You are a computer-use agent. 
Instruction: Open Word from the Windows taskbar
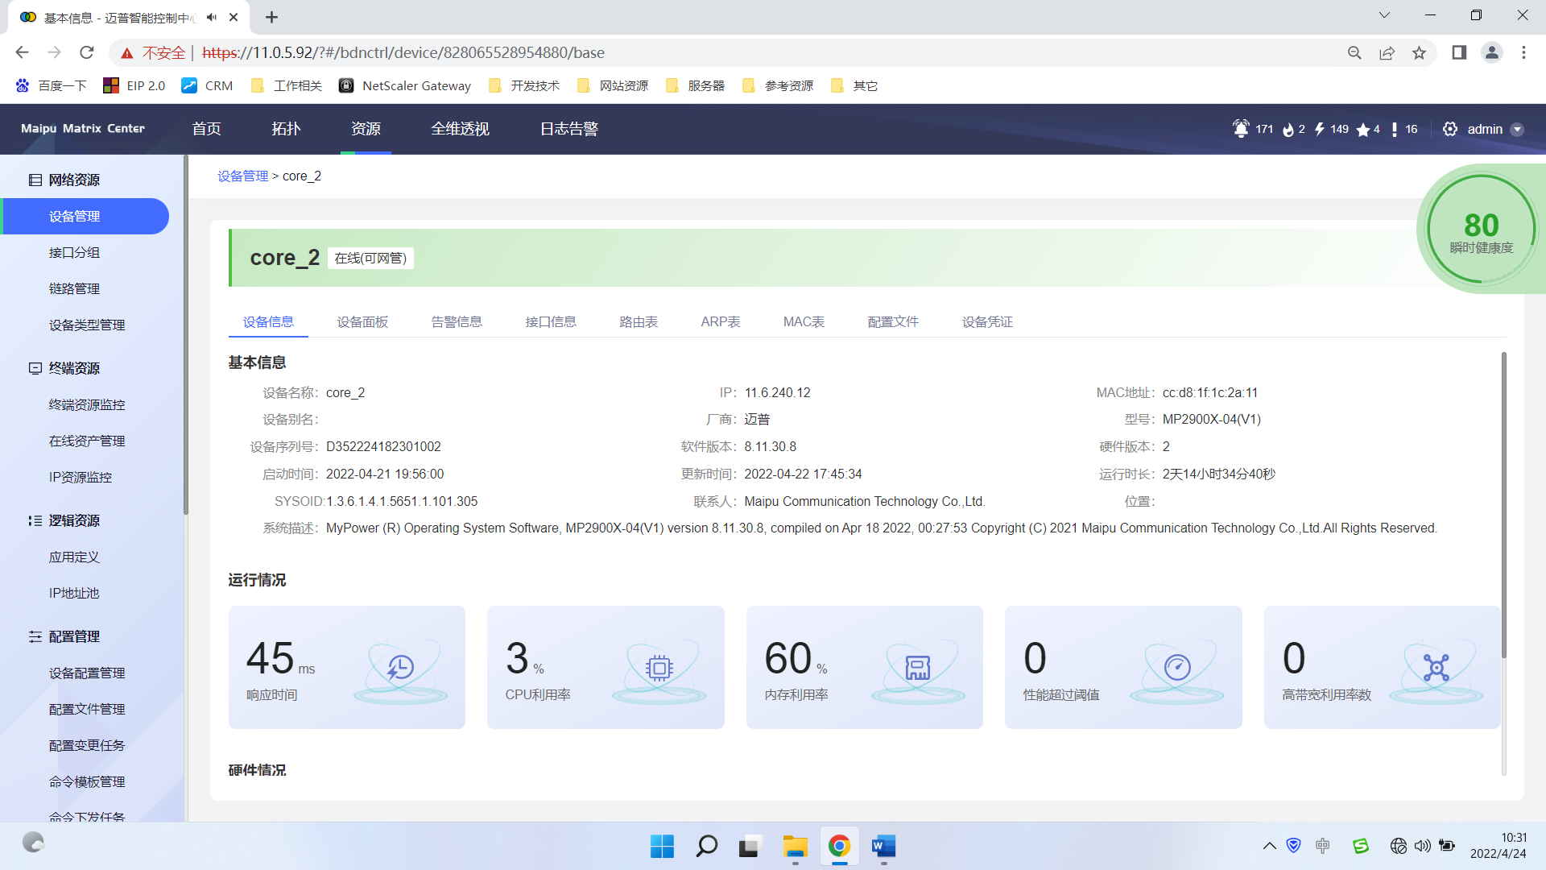tap(883, 846)
